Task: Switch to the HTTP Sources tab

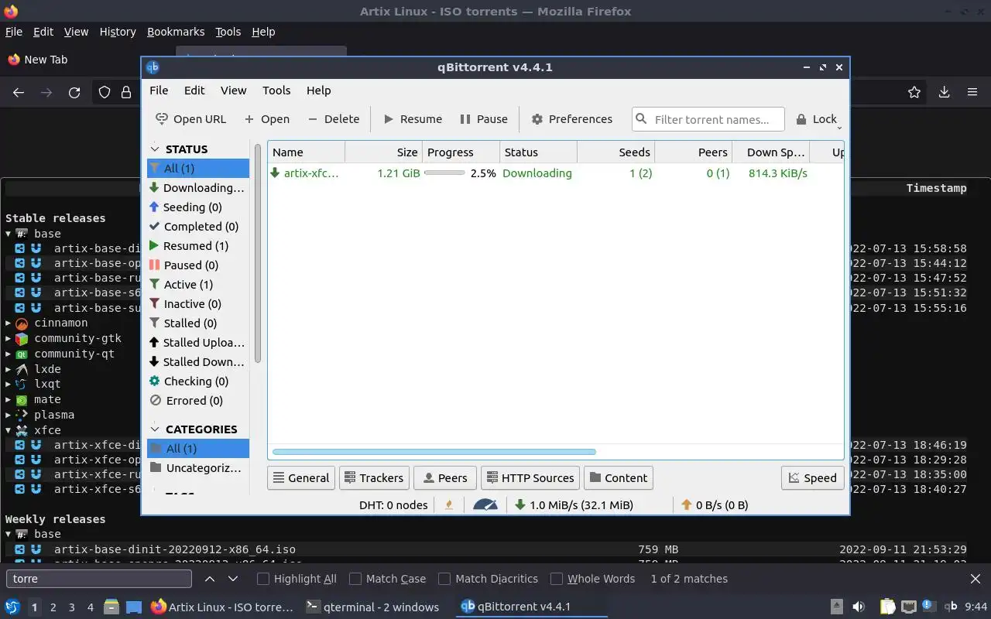Action: [530, 478]
